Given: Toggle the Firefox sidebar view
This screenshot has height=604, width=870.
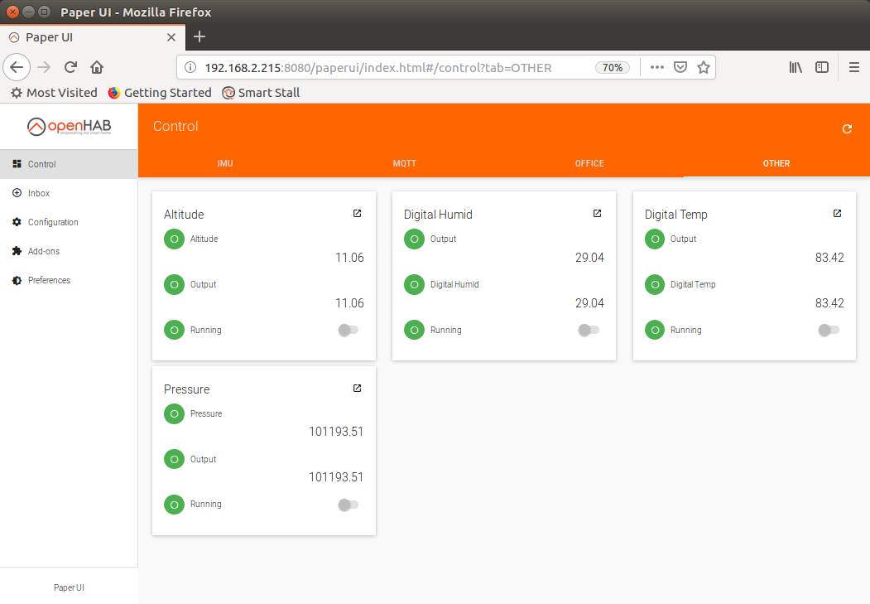Looking at the screenshot, I should (x=822, y=67).
